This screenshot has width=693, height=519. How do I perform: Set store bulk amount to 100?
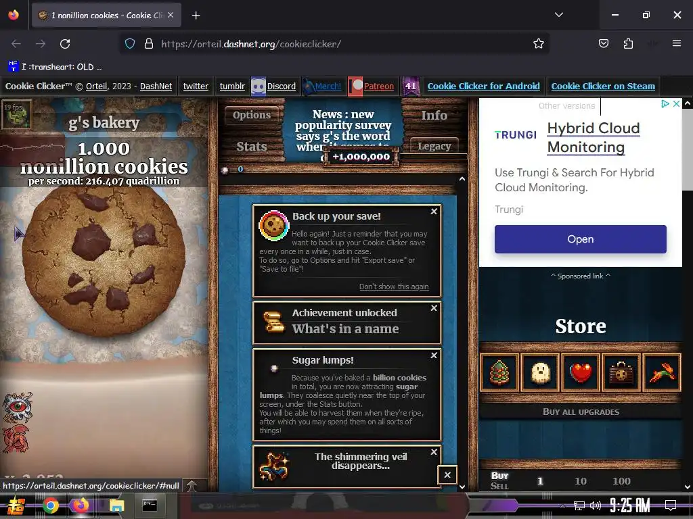621,481
